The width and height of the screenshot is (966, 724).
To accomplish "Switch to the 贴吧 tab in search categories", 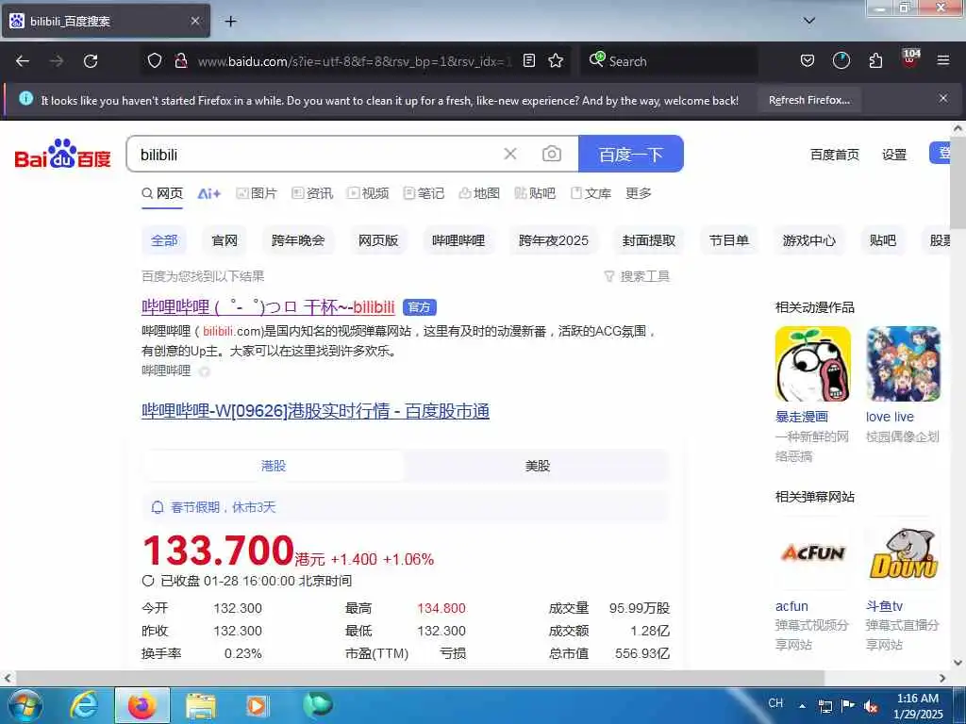I will pyautogui.click(x=535, y=193).
